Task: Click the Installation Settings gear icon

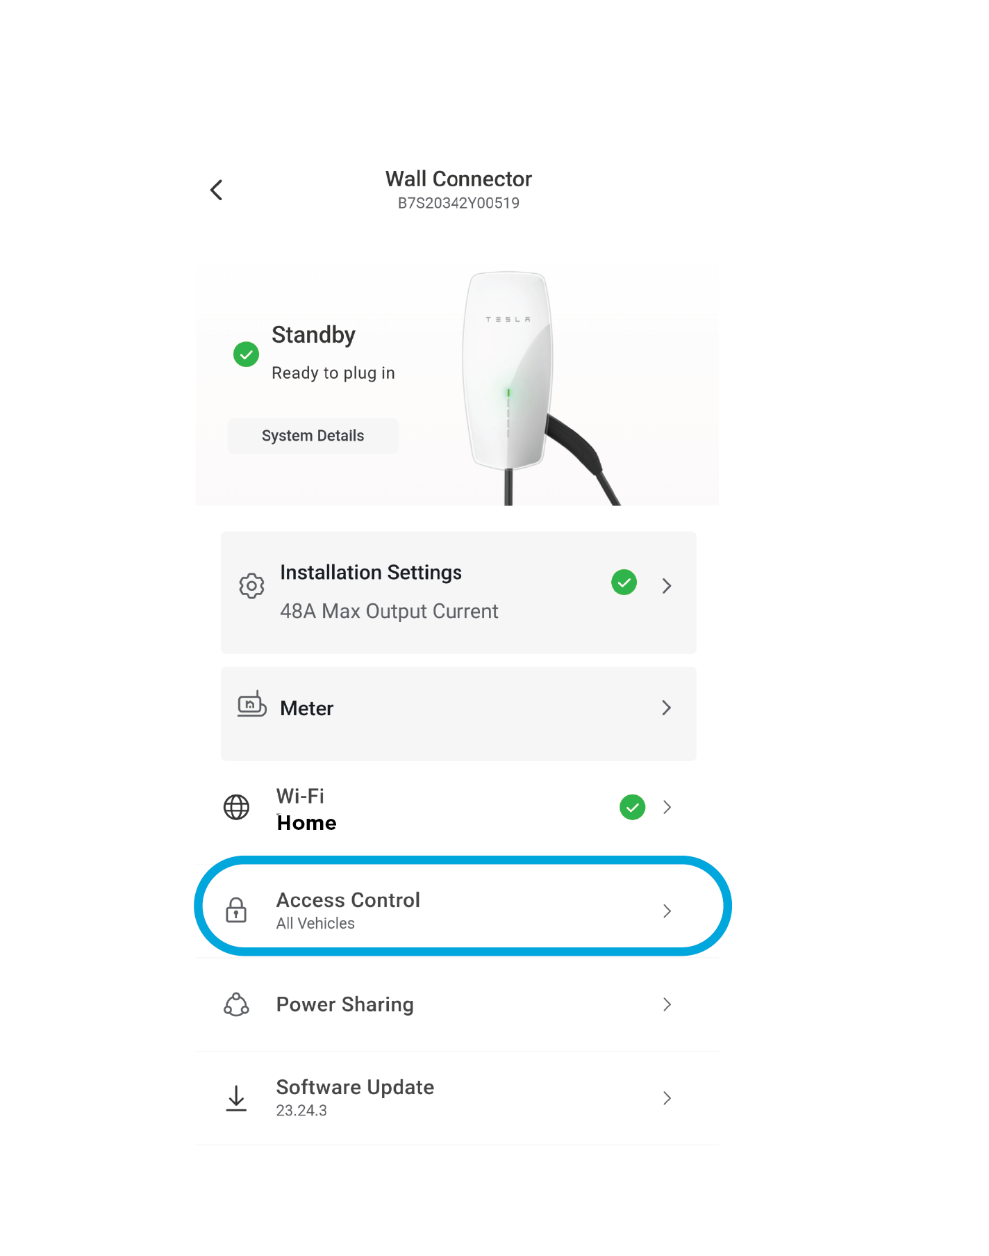Action: click(x=251, y=586)
